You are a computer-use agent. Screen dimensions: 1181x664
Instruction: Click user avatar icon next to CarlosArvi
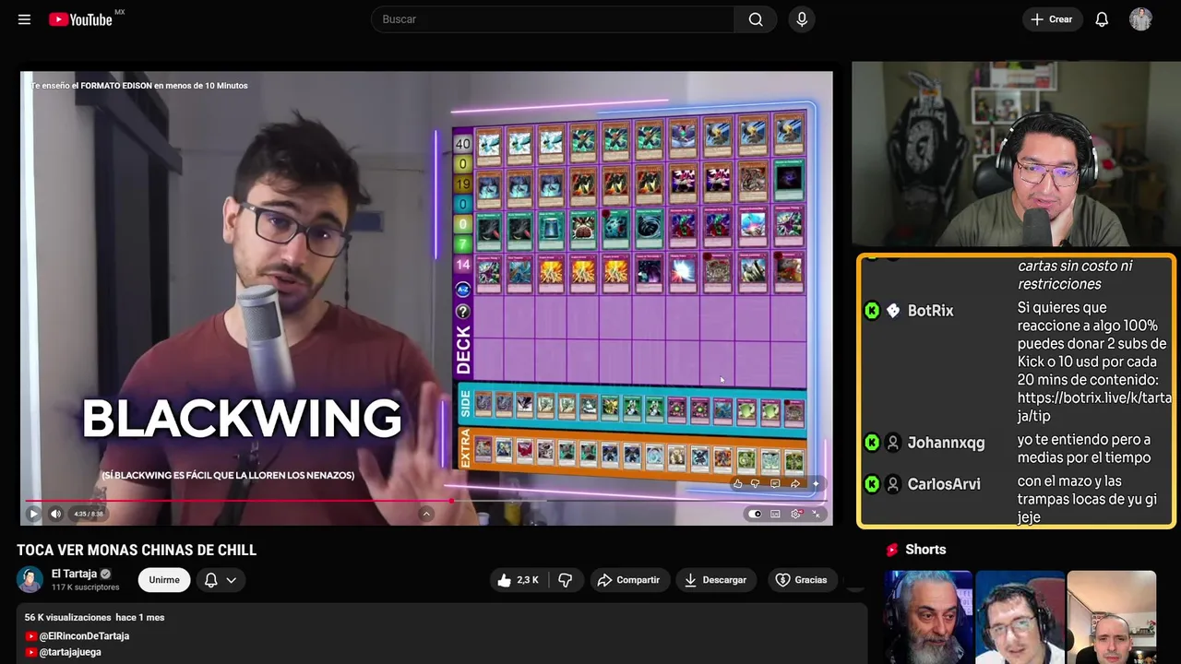(x=893, y=484)
